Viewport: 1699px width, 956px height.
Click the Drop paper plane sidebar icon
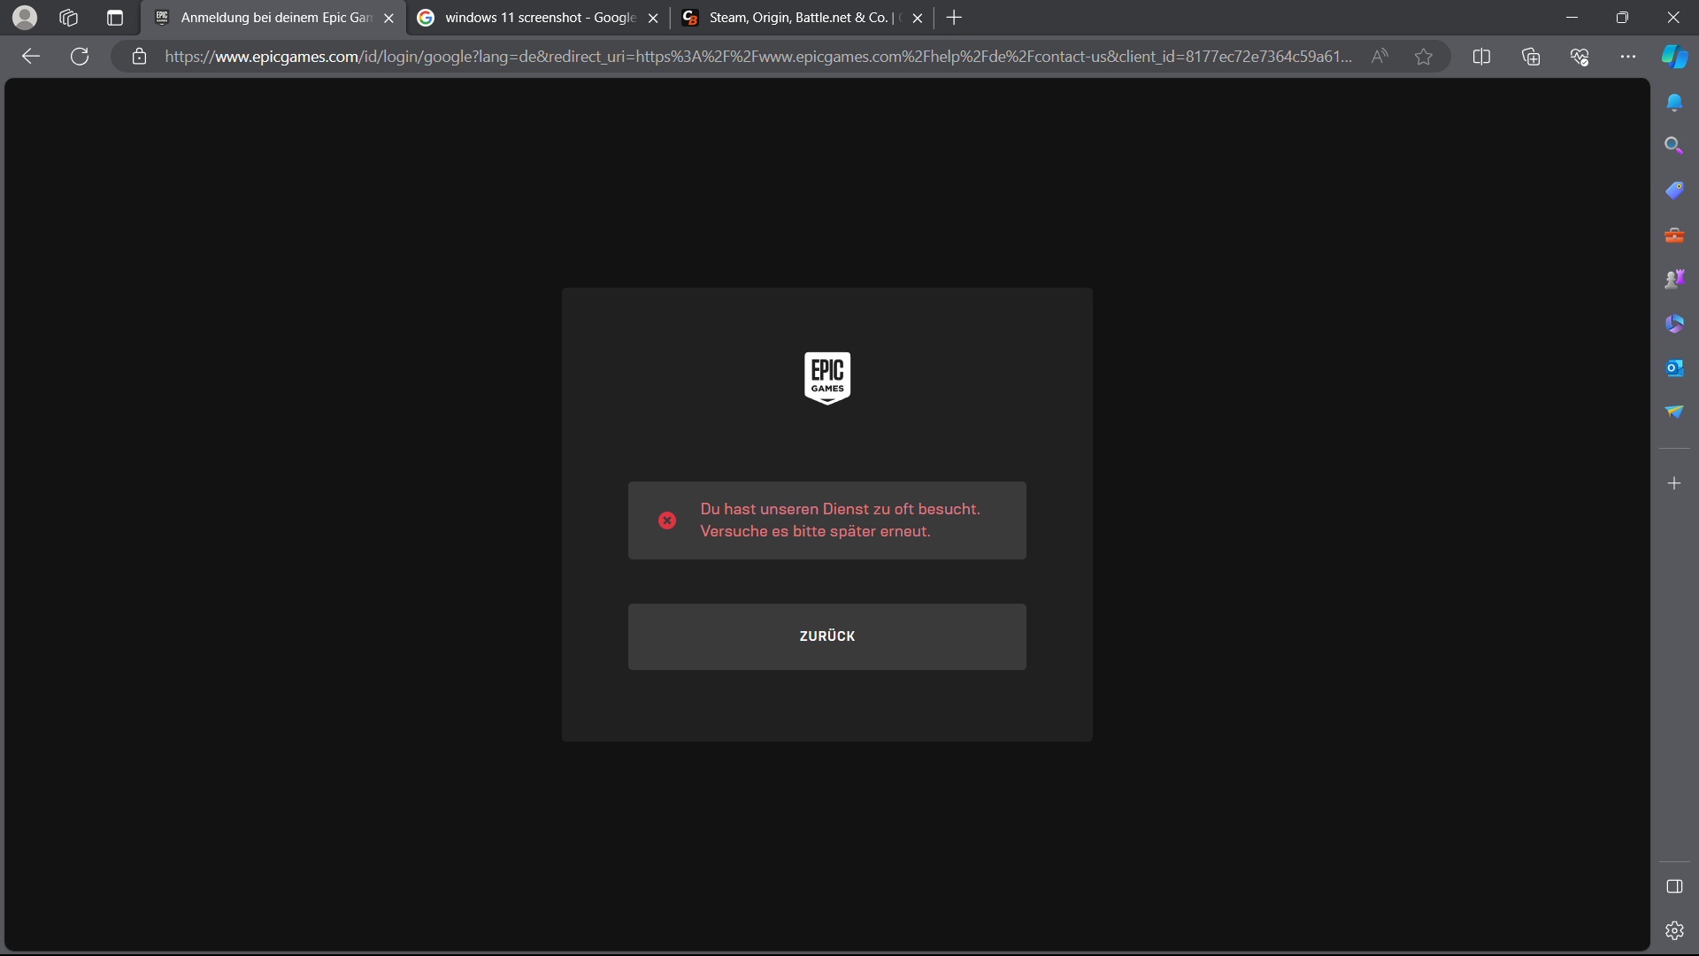[1673, 412]
